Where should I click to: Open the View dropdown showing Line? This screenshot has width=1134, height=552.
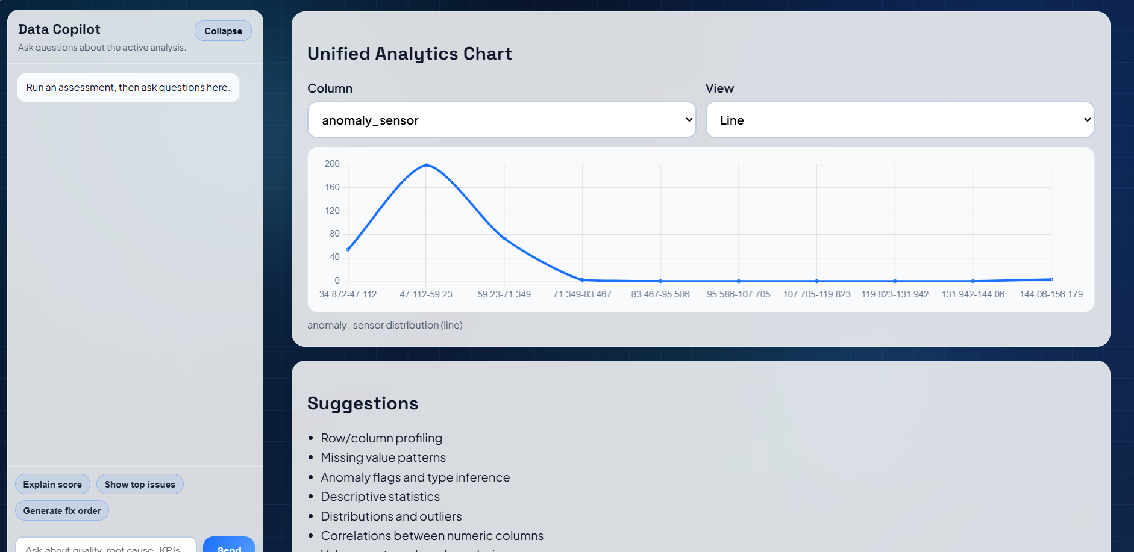[899, 120]
